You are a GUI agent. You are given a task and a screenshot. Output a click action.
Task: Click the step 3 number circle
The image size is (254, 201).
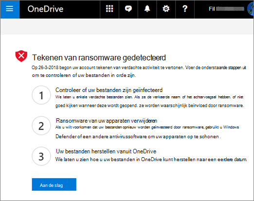[x=41, y=156]
